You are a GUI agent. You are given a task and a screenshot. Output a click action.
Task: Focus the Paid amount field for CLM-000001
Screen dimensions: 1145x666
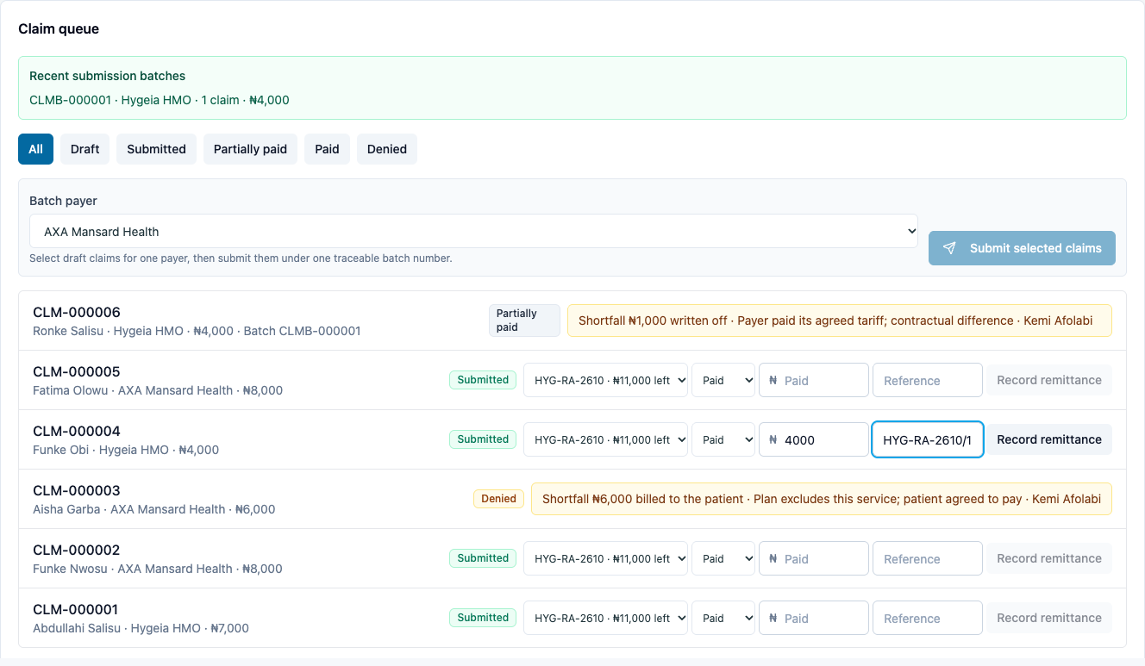point(813,618)
